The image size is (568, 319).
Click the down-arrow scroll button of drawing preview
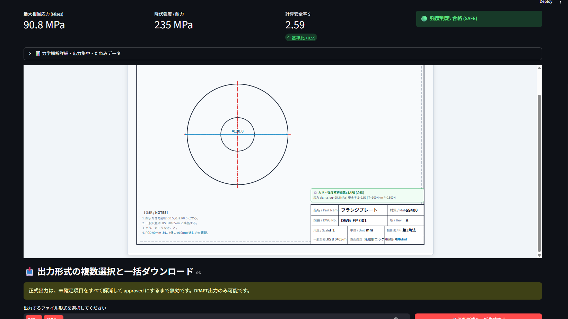pos(539,255)
